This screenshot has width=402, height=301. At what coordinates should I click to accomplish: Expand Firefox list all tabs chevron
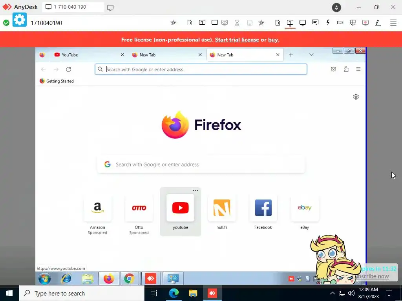pyautogui.click(x=311, y=55)
